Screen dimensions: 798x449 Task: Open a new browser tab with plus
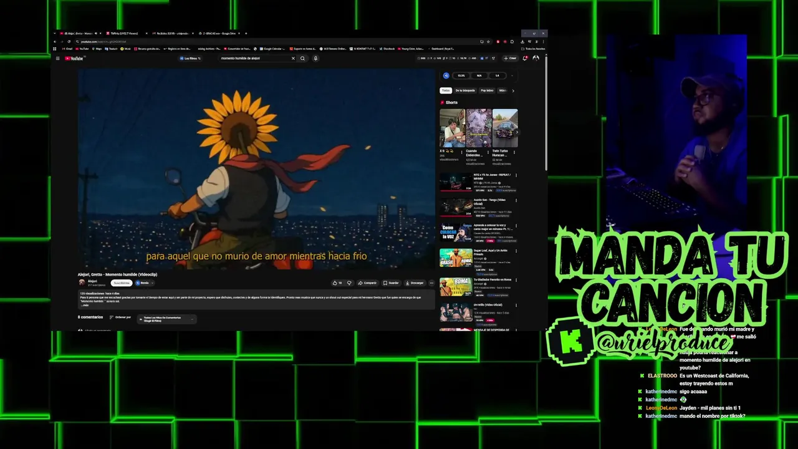point(246,33)
